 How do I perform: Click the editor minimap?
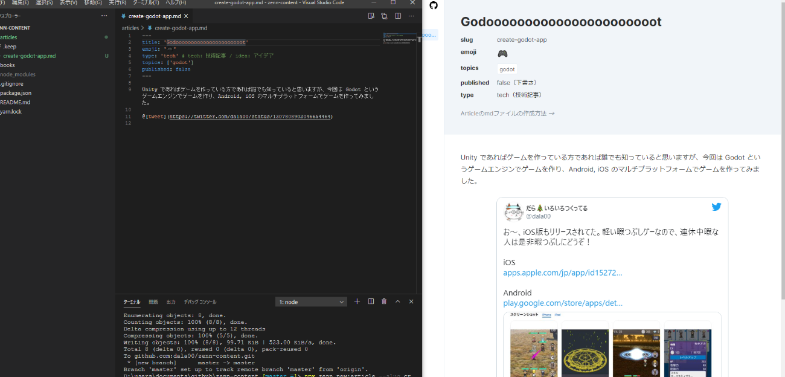[400, 38]
